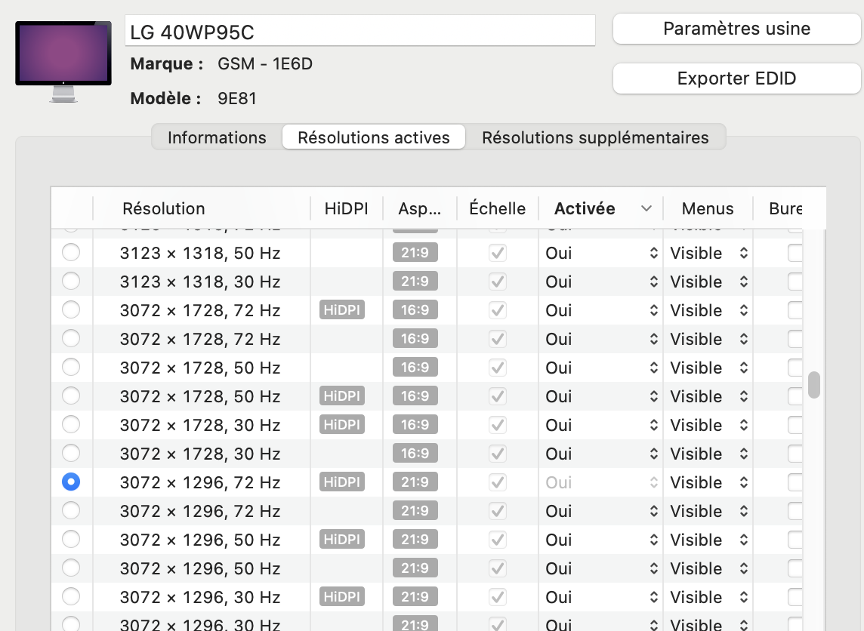Click the 21:9 aspect badge on the 3123 × 1318, 50 Hz row
The width and height of the screenshot is (864, 631).
pos(415,253)
